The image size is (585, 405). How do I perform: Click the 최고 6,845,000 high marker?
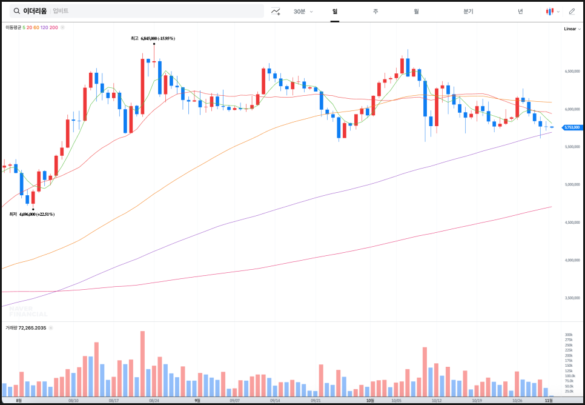click(153, 38)
